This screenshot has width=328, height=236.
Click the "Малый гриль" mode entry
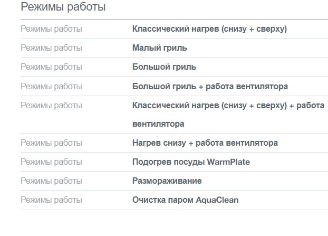(x=159, y=48)
